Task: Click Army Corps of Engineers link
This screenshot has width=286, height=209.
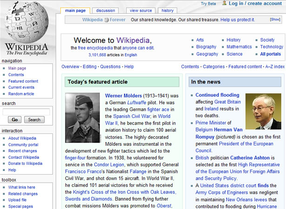Action: (222, 192)
